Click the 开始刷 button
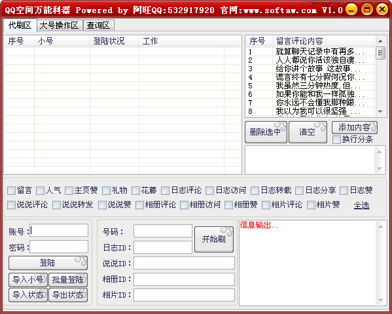The image size is (392, 314). (214, 239)
